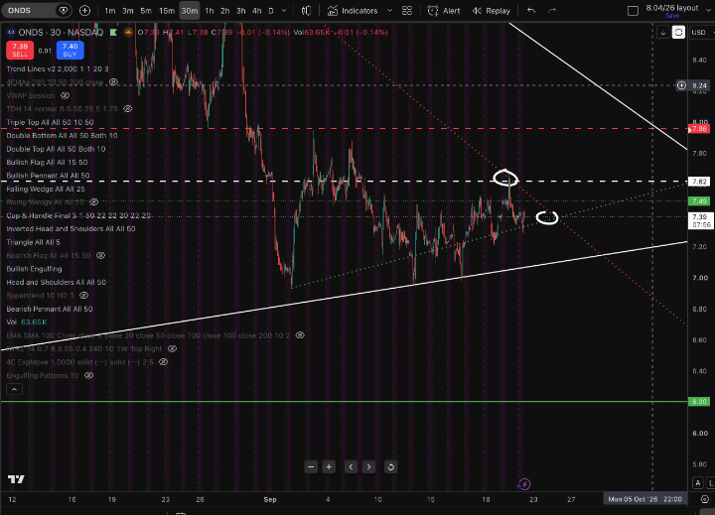Select the 15m interval
This screenshot has width=715, height=515.
point(167,11)
